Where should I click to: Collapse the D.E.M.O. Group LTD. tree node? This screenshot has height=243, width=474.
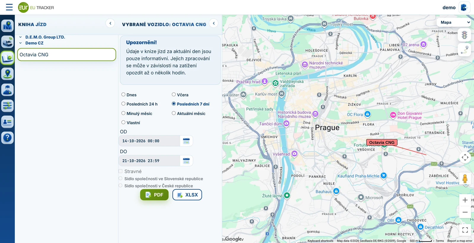20,37
